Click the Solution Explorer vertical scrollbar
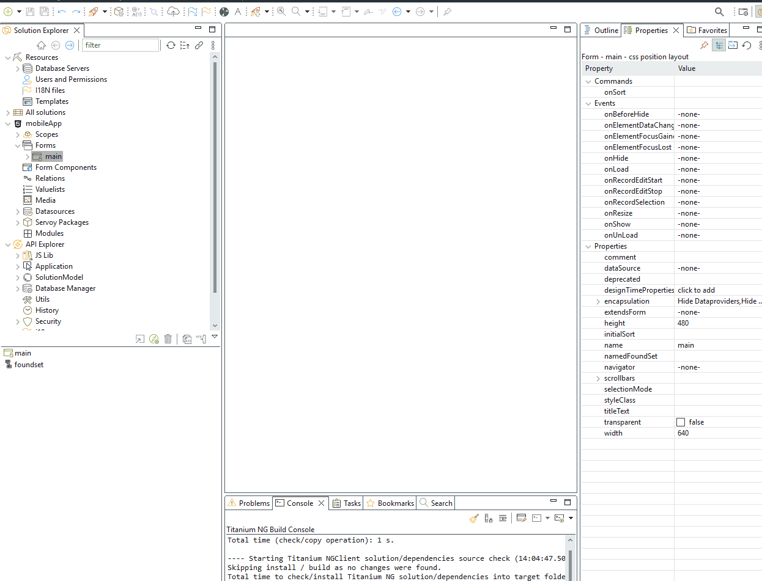This screenshot has width=762, height=581. (214, 177)
